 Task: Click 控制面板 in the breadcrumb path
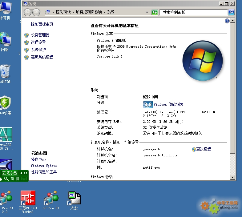63,12
